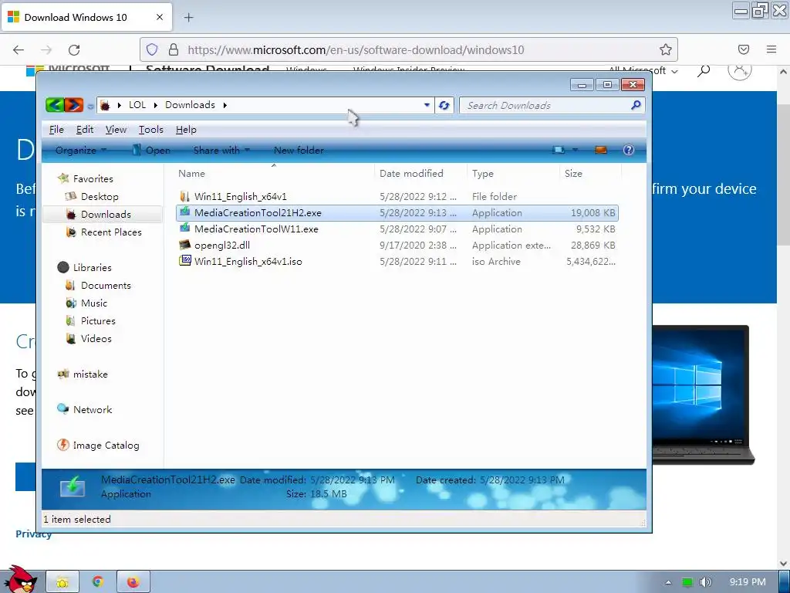
Task: Click the Firefox icon in the taskbar
Action: pyautogui.click(x=133, y=582)
